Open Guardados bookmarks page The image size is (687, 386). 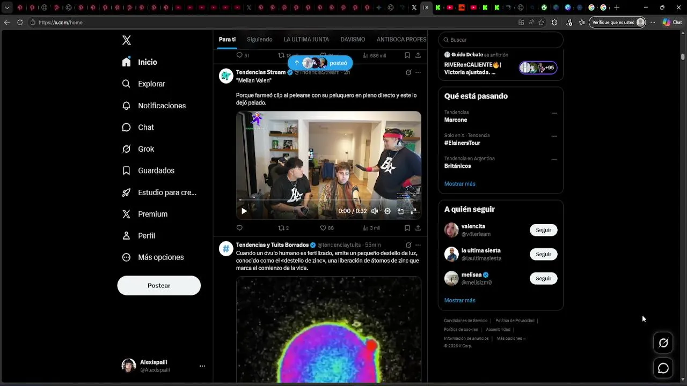[148, 170]
